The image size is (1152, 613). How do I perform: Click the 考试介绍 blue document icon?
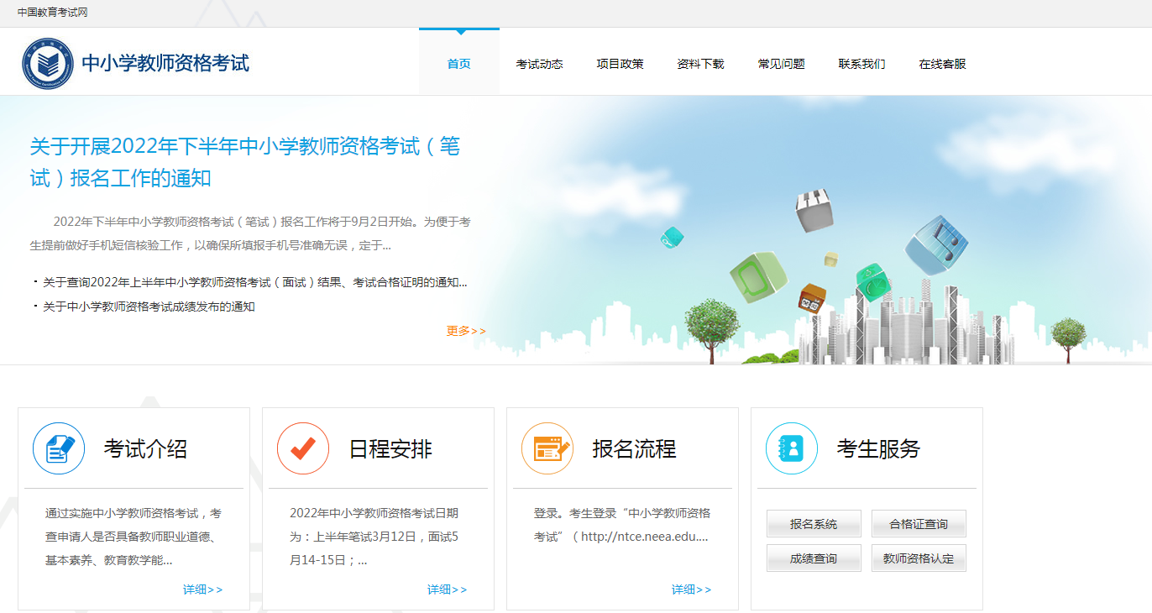(59, 448)
